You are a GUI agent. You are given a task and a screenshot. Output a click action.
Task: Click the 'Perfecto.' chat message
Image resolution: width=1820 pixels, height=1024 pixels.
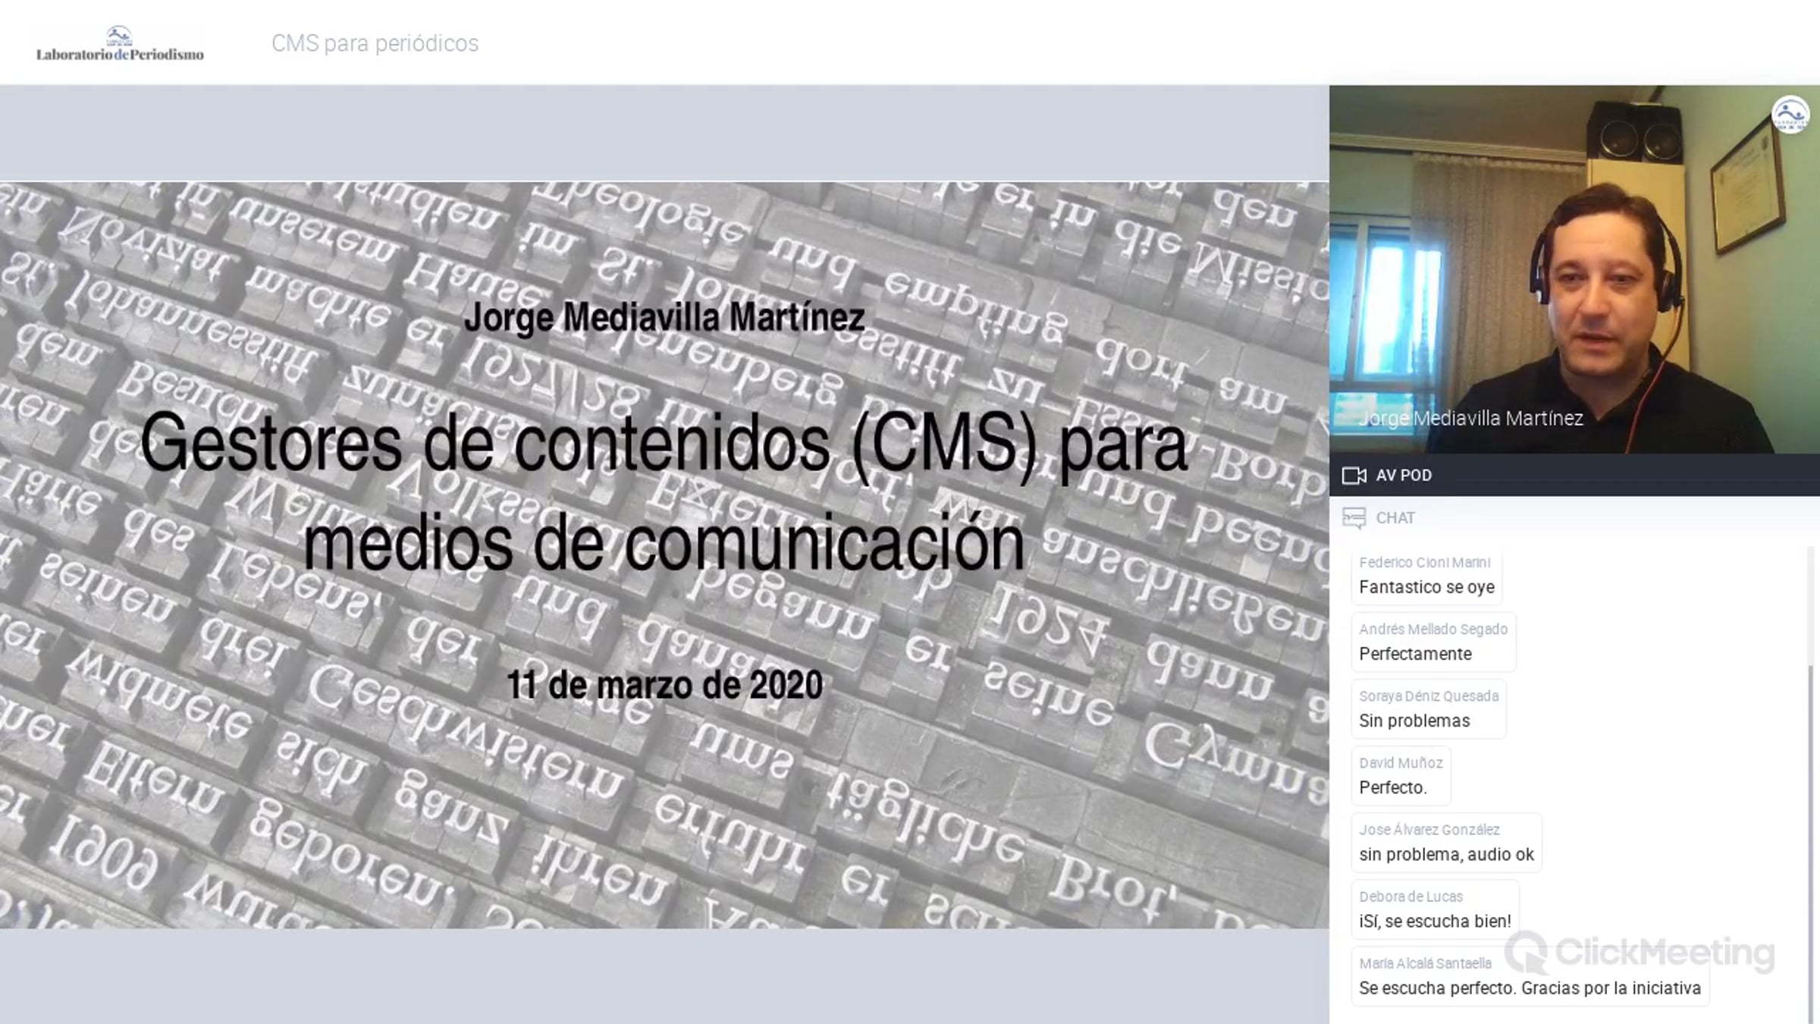tap(1393, 787)
